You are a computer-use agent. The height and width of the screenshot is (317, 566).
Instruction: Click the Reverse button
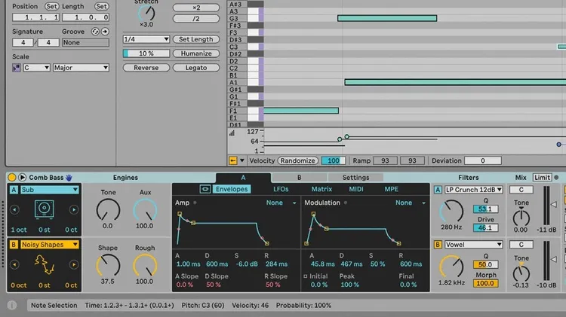tap(146, 68)
